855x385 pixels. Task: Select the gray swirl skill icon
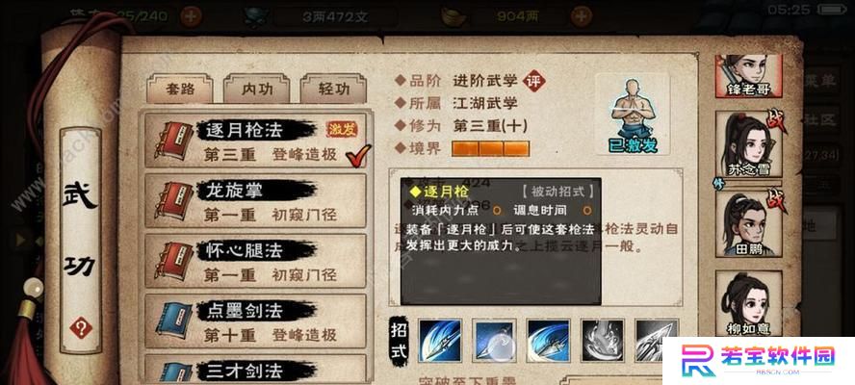point(603,341)
